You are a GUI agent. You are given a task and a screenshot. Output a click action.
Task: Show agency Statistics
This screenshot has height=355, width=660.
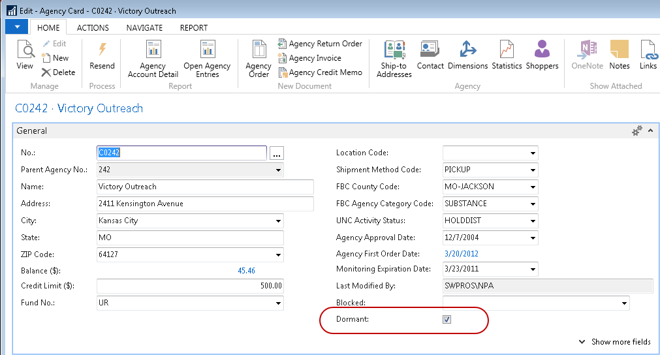pyautogui.click(x=507, y=56)
